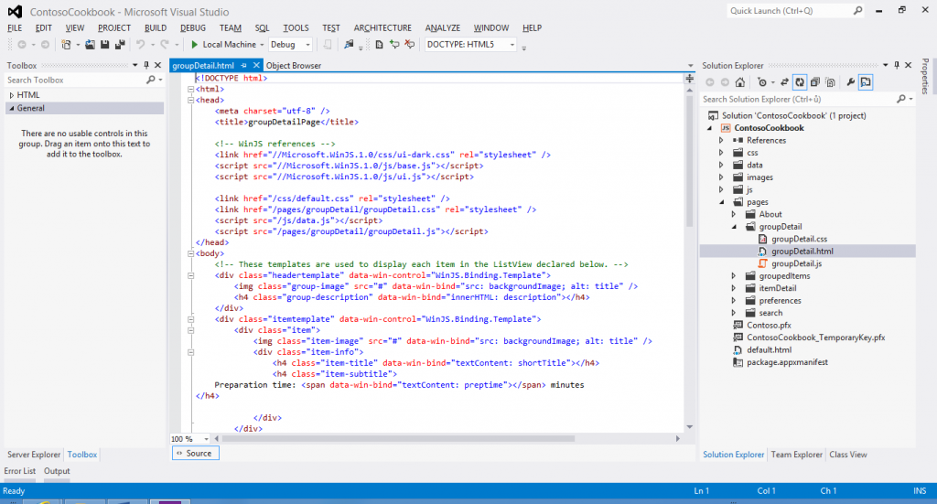The height and width of the screenshot is (504, 937).
Task: Select groupDetail.js in Solution Explorer
Action: click(x=796, y=263)
